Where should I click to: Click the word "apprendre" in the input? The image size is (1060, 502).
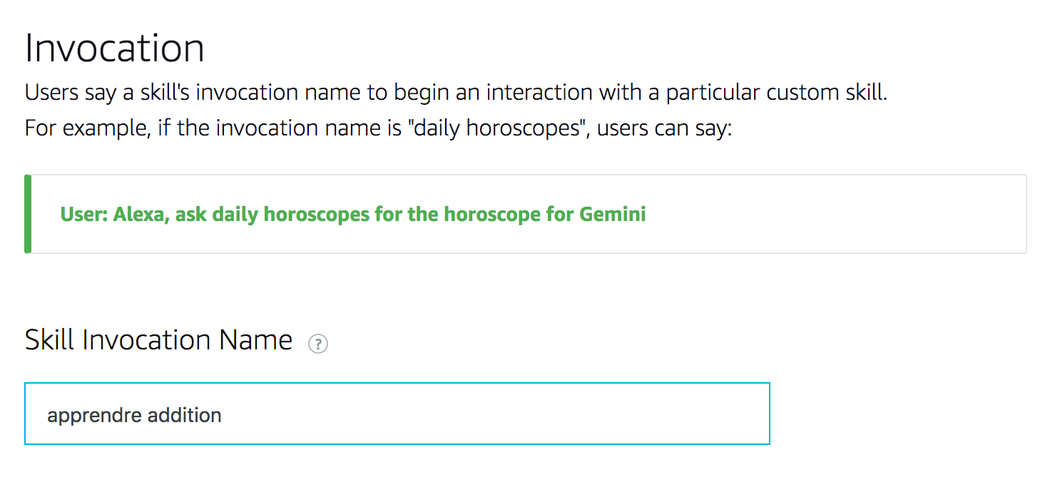click(x=88, y=416)
